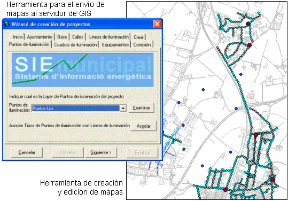Click 'Herramienta de creación y edición' caption

pyautogui.click(x=81, y=188)
